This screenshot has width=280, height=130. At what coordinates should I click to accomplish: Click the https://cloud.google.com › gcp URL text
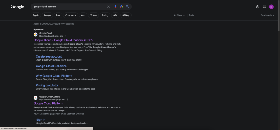[51, 36]
